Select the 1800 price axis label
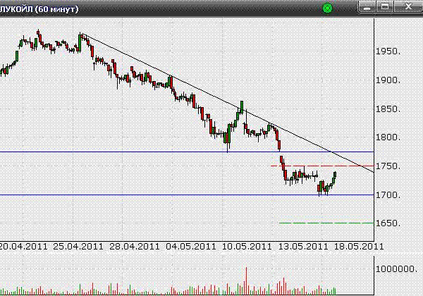Screen dimensions: 423x296 coord(388,137)
